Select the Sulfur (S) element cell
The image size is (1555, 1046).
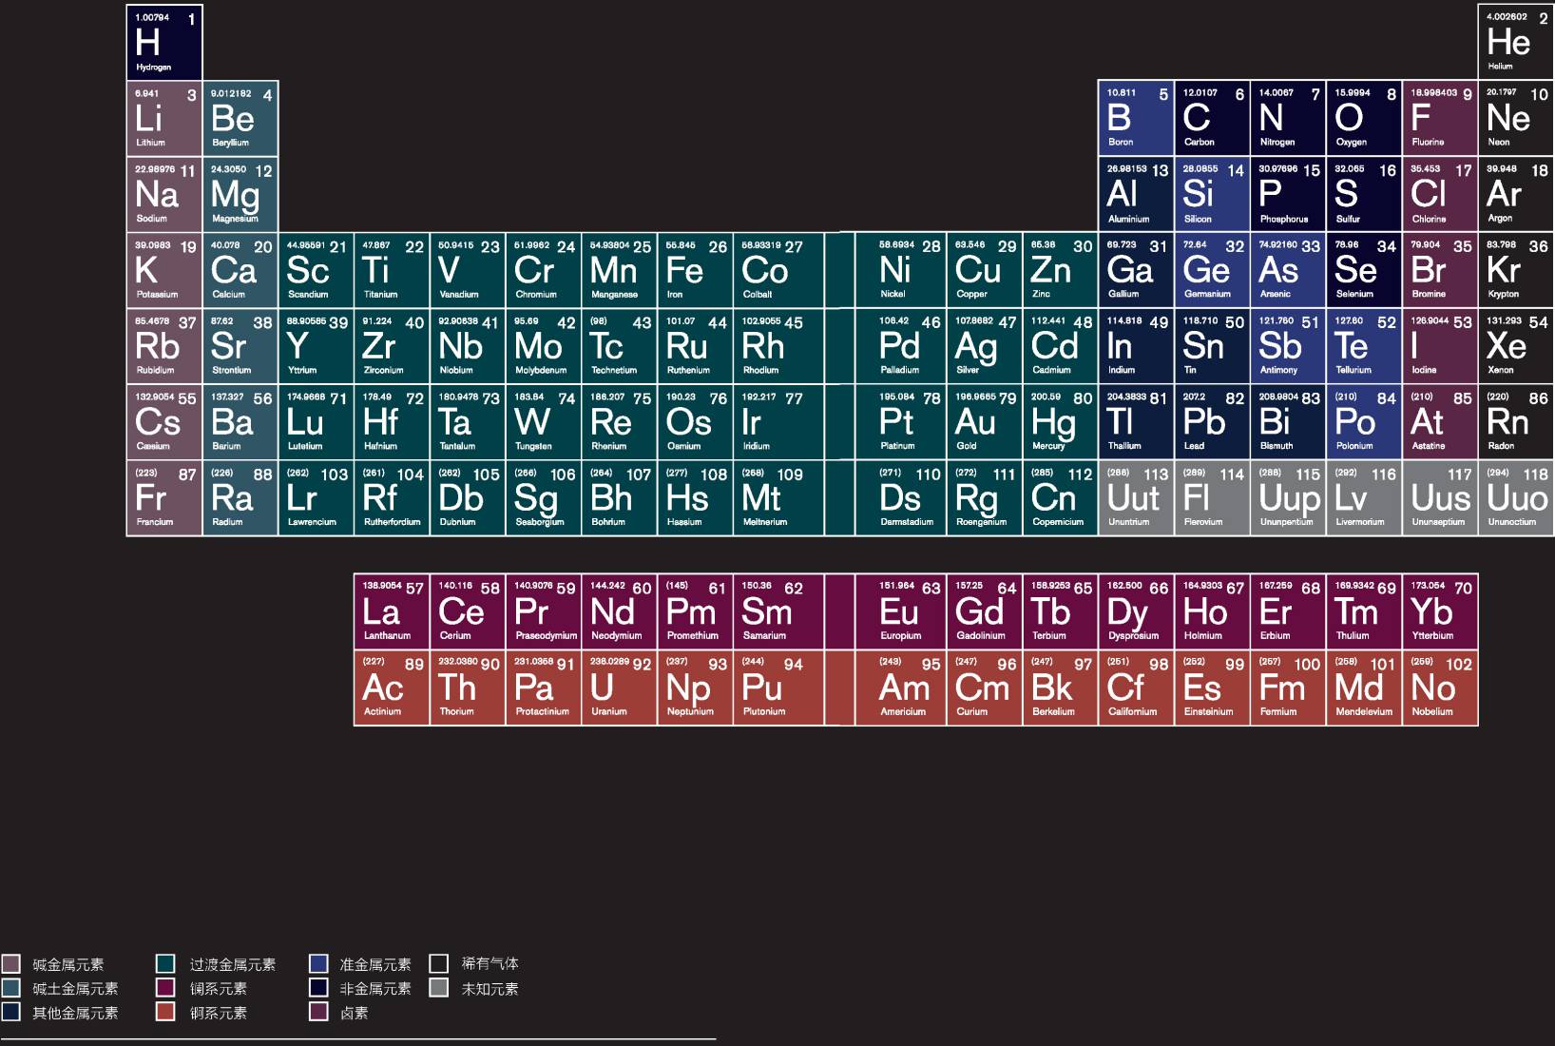pyautogui.click(x=1364, y=194)
